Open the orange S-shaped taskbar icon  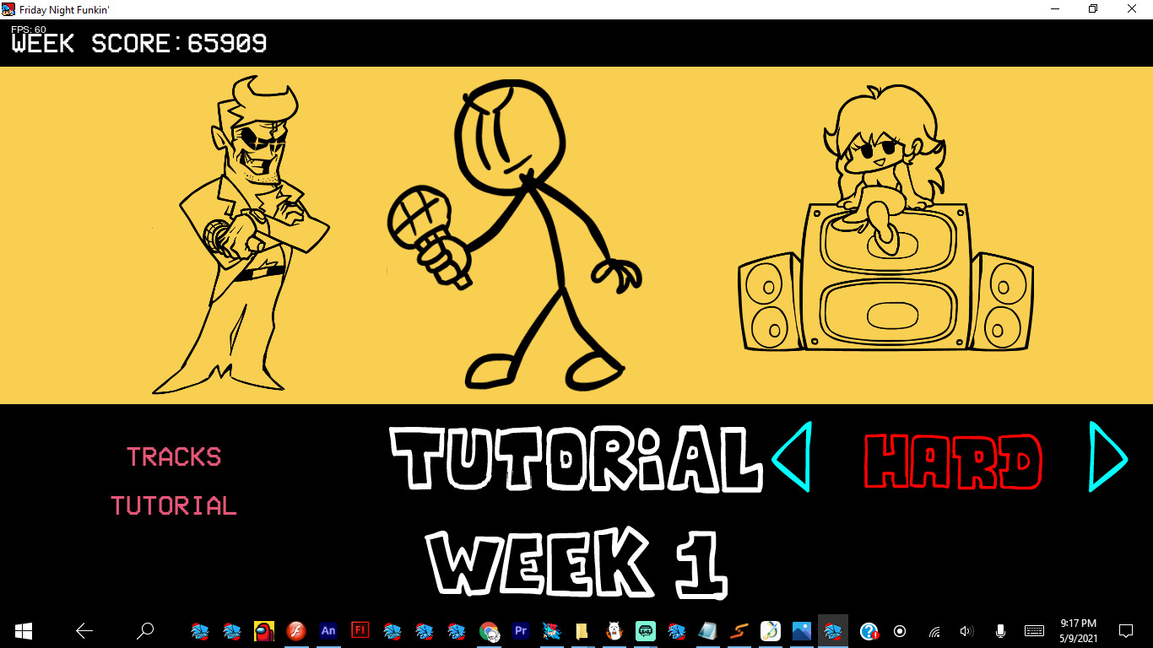click(x=739, y=631)
